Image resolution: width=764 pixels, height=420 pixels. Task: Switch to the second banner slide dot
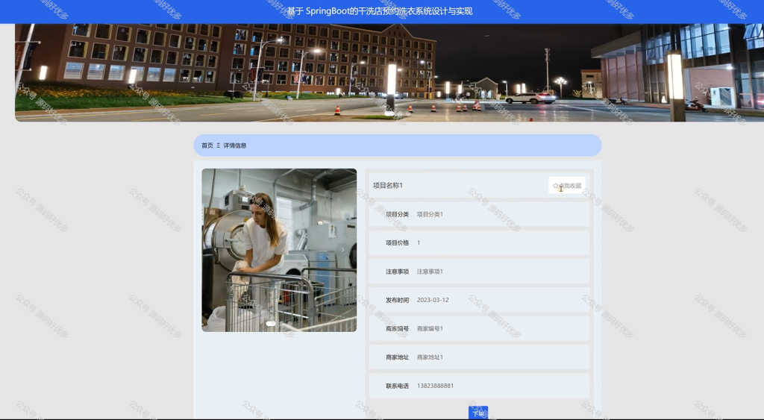(x=400, y=113)
